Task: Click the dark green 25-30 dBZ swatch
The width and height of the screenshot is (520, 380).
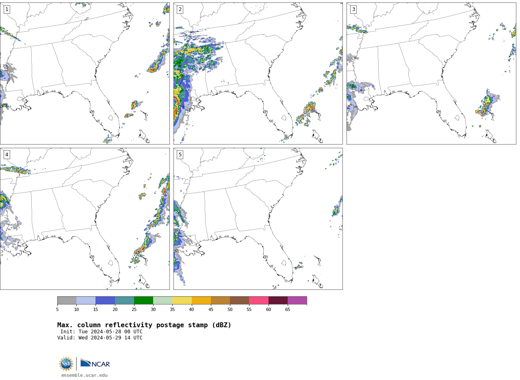Action: coord(144,300)
